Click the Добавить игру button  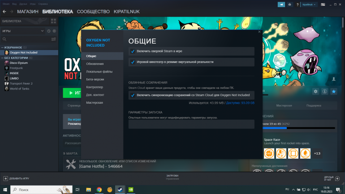(x=16, y=178)
